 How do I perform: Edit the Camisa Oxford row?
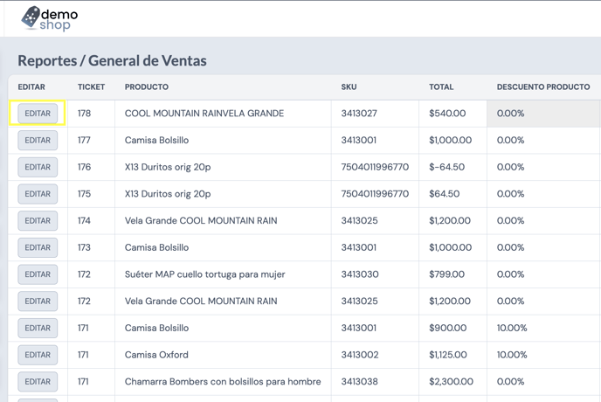click(38, 355)
